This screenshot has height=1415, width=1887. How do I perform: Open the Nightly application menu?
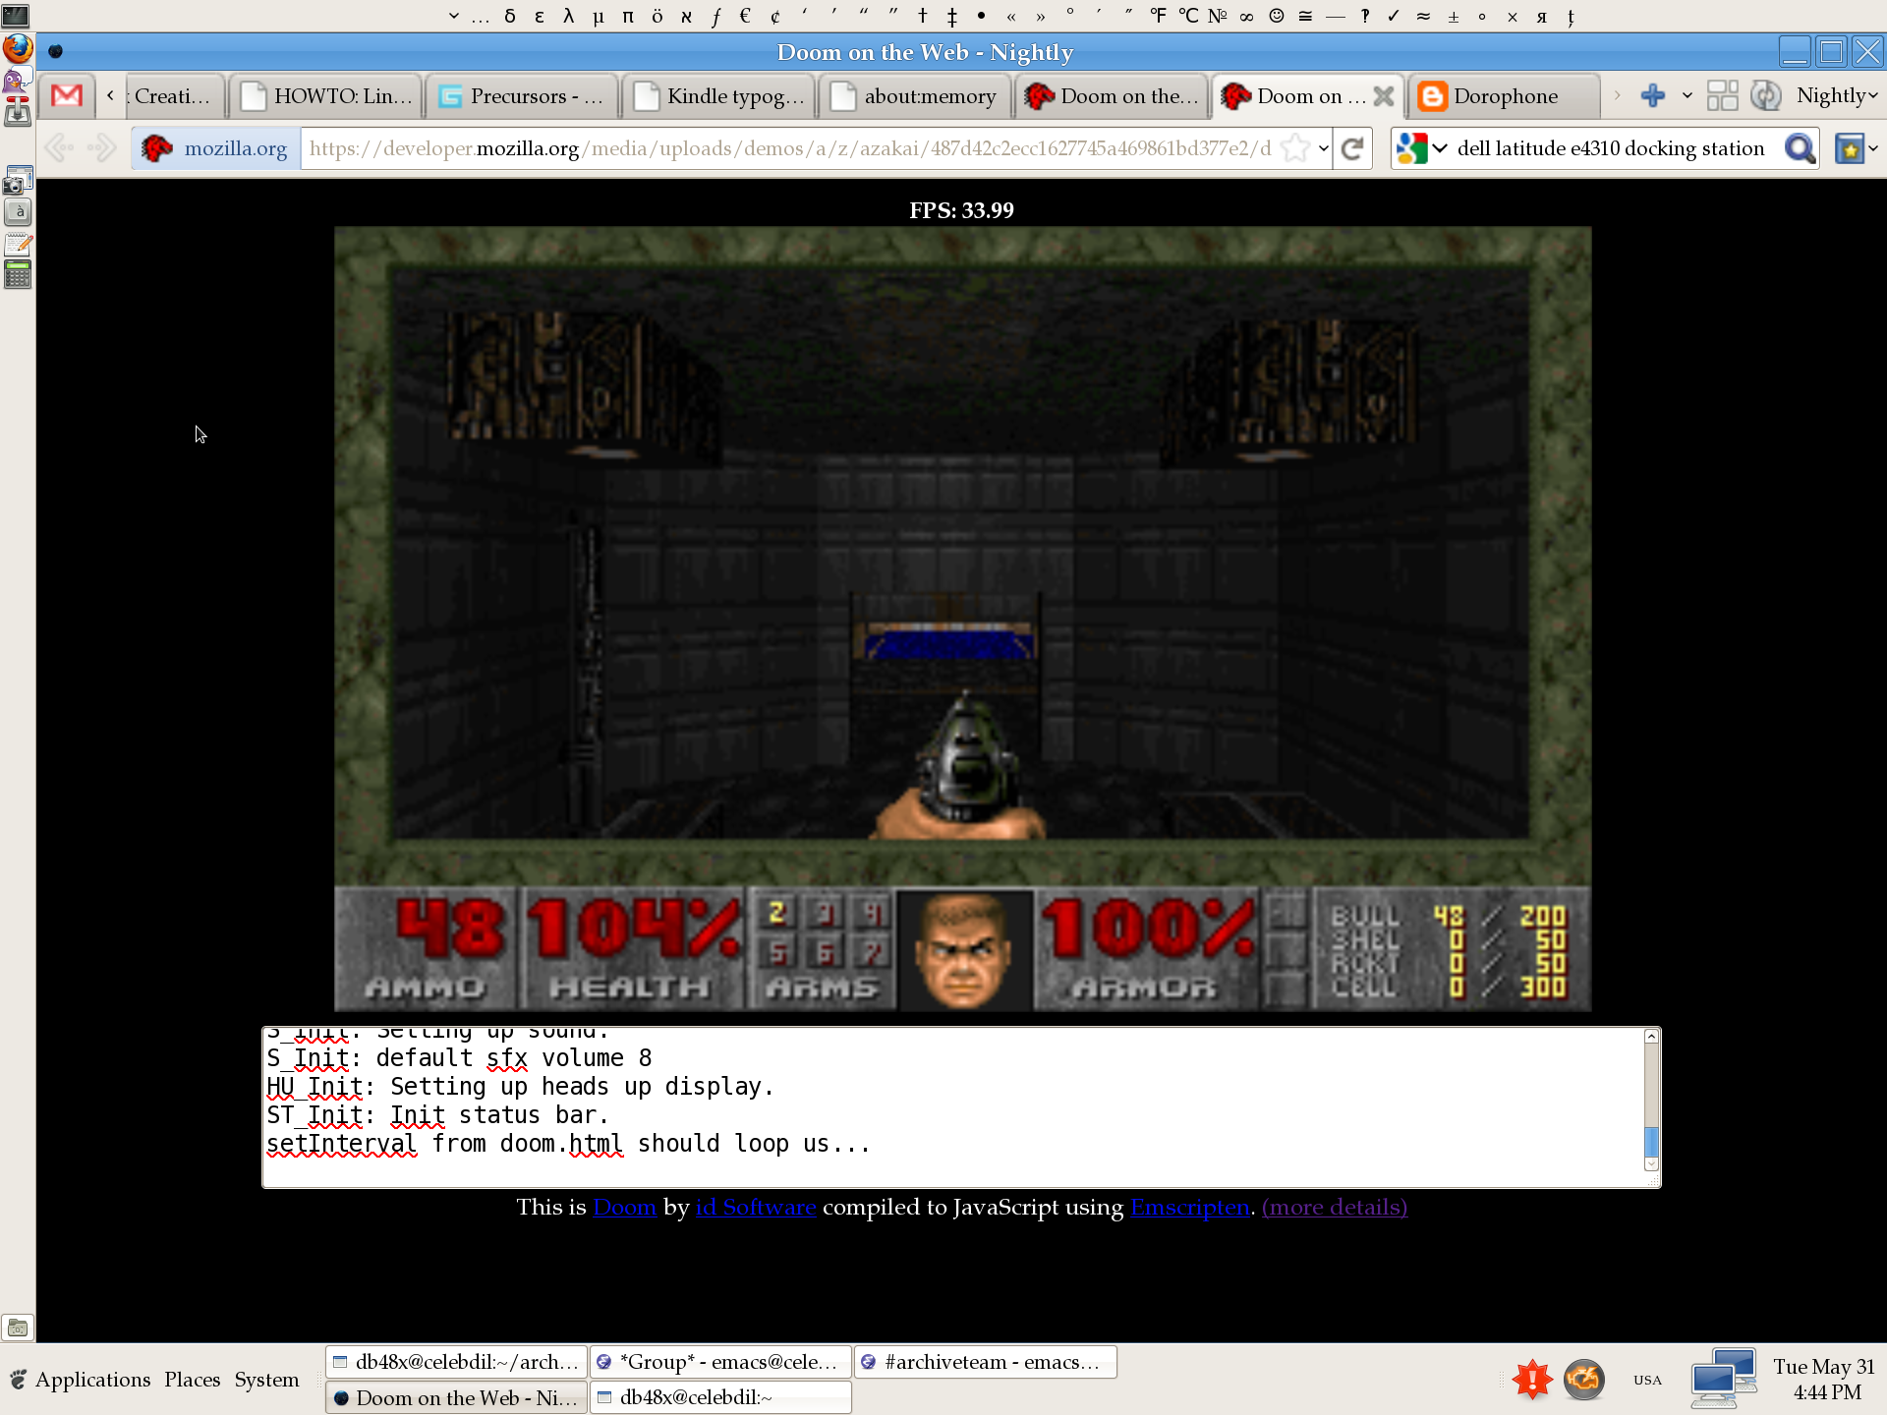(x=1837, y=95)
